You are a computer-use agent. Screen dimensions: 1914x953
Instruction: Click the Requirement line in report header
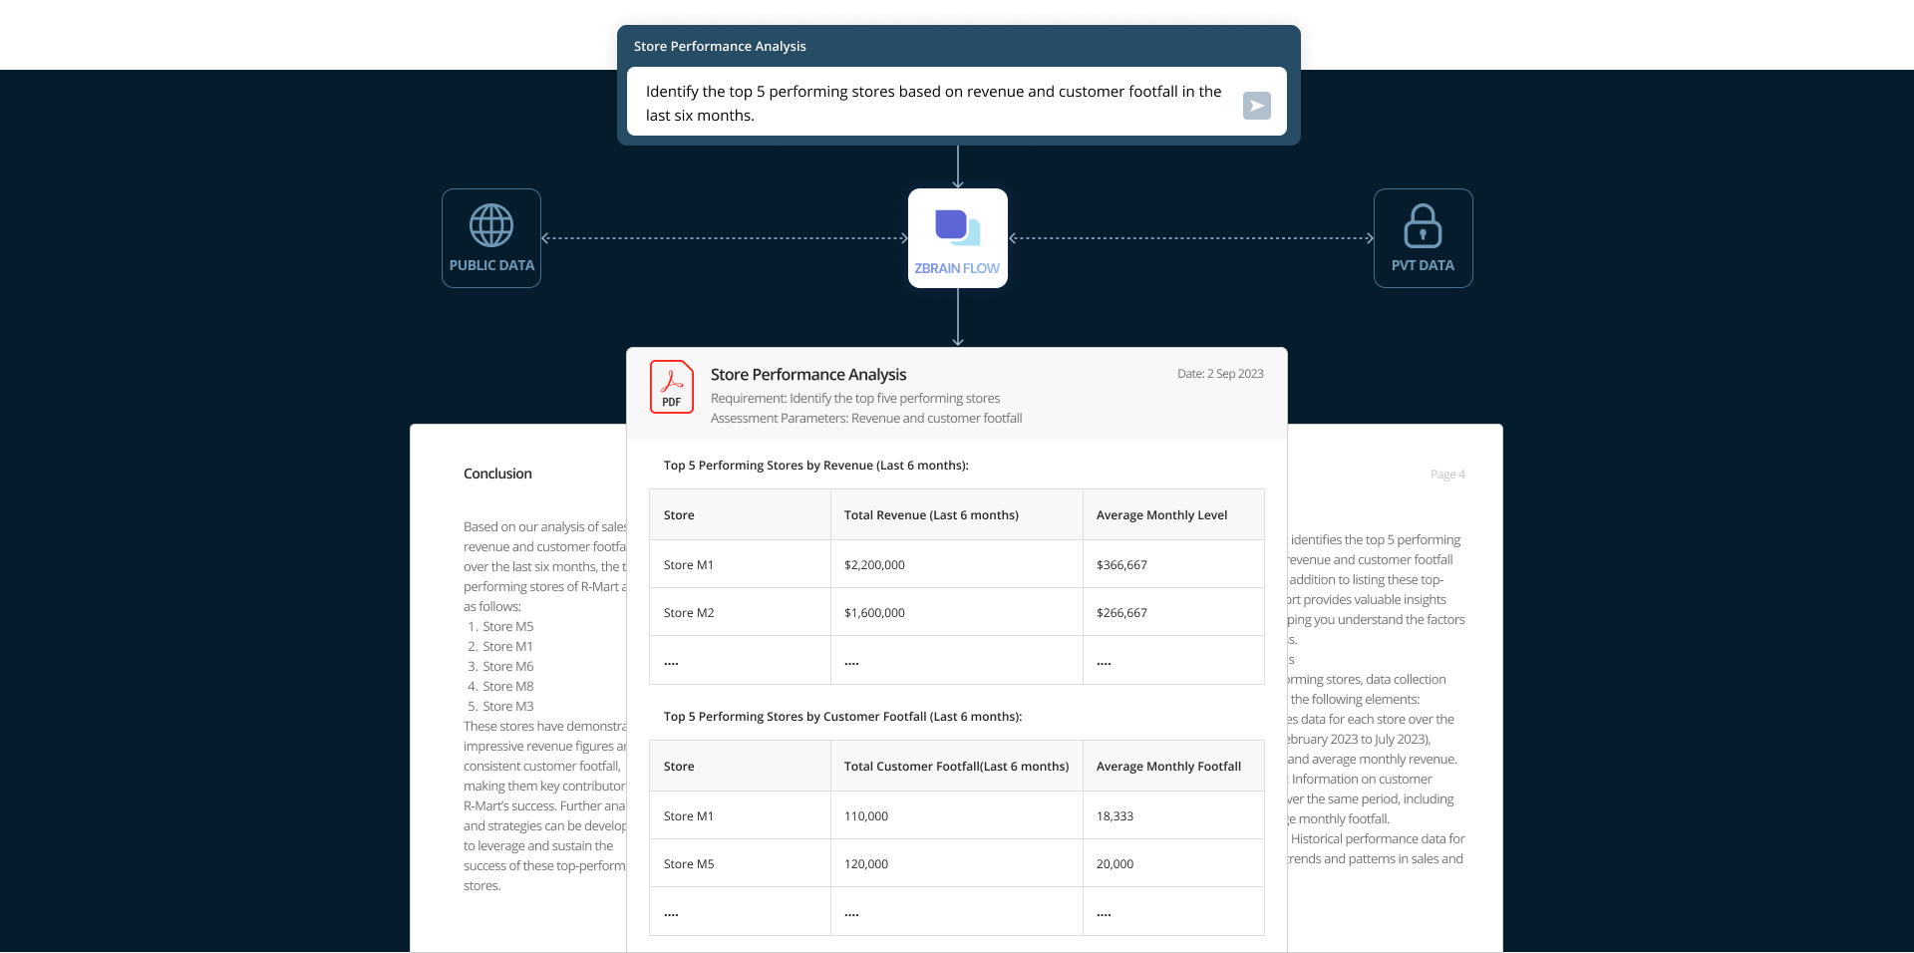click(x=855, y=398)
